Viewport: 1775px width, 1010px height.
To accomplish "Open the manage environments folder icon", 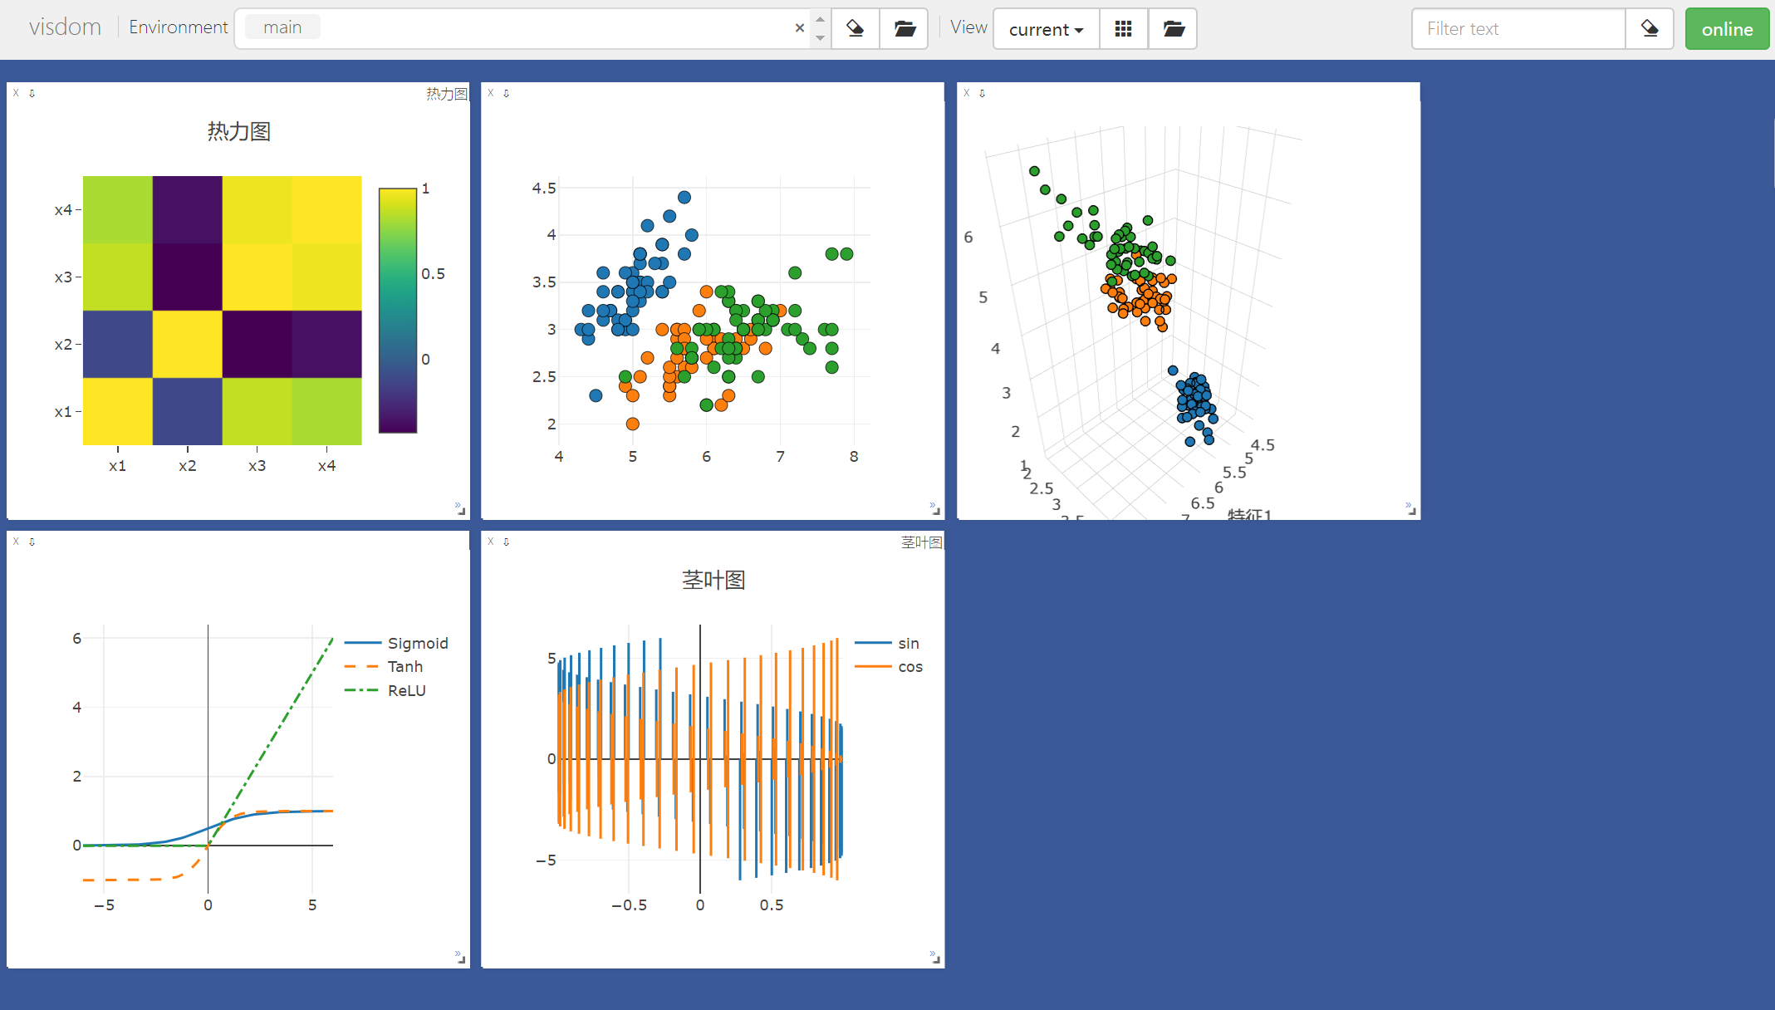I will (904, 29).
